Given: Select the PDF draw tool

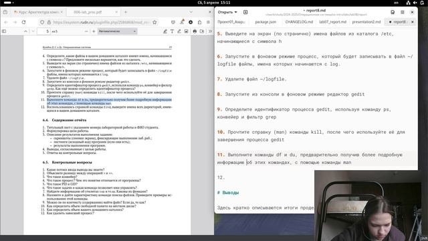Looking at the screenshot, I should pos(179,31).
